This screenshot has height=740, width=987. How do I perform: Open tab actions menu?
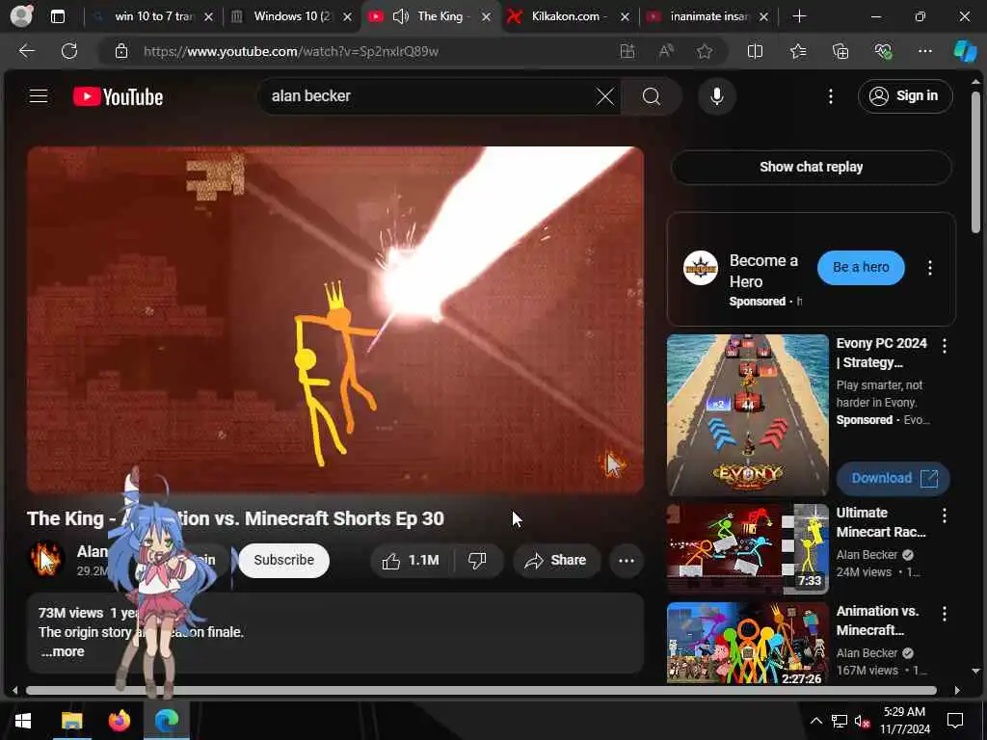coord(57,16)
